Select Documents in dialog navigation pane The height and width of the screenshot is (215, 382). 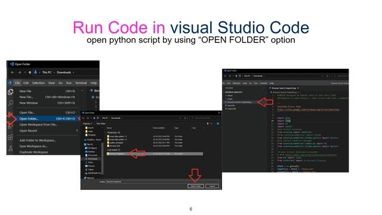93,155
